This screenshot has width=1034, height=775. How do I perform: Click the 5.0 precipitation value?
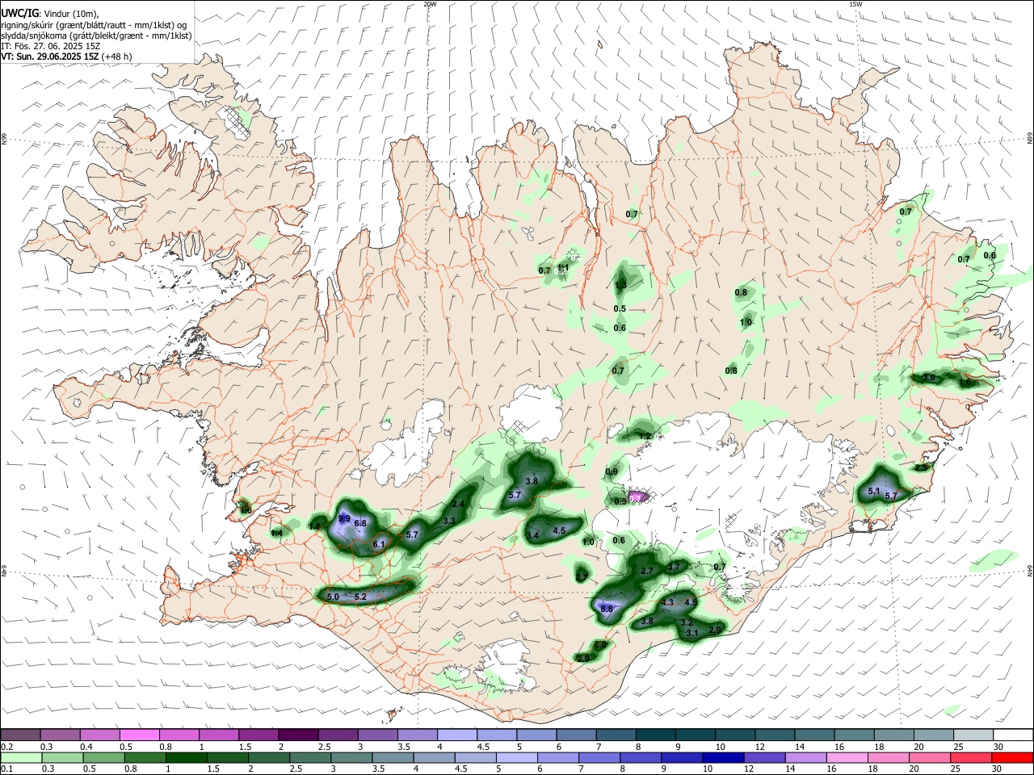pos(333,597)
